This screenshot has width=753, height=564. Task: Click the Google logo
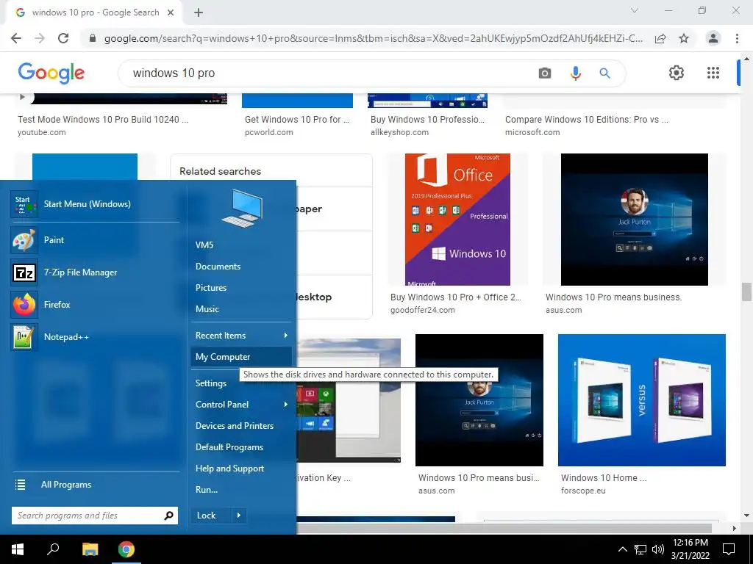(x=51, y=73)
